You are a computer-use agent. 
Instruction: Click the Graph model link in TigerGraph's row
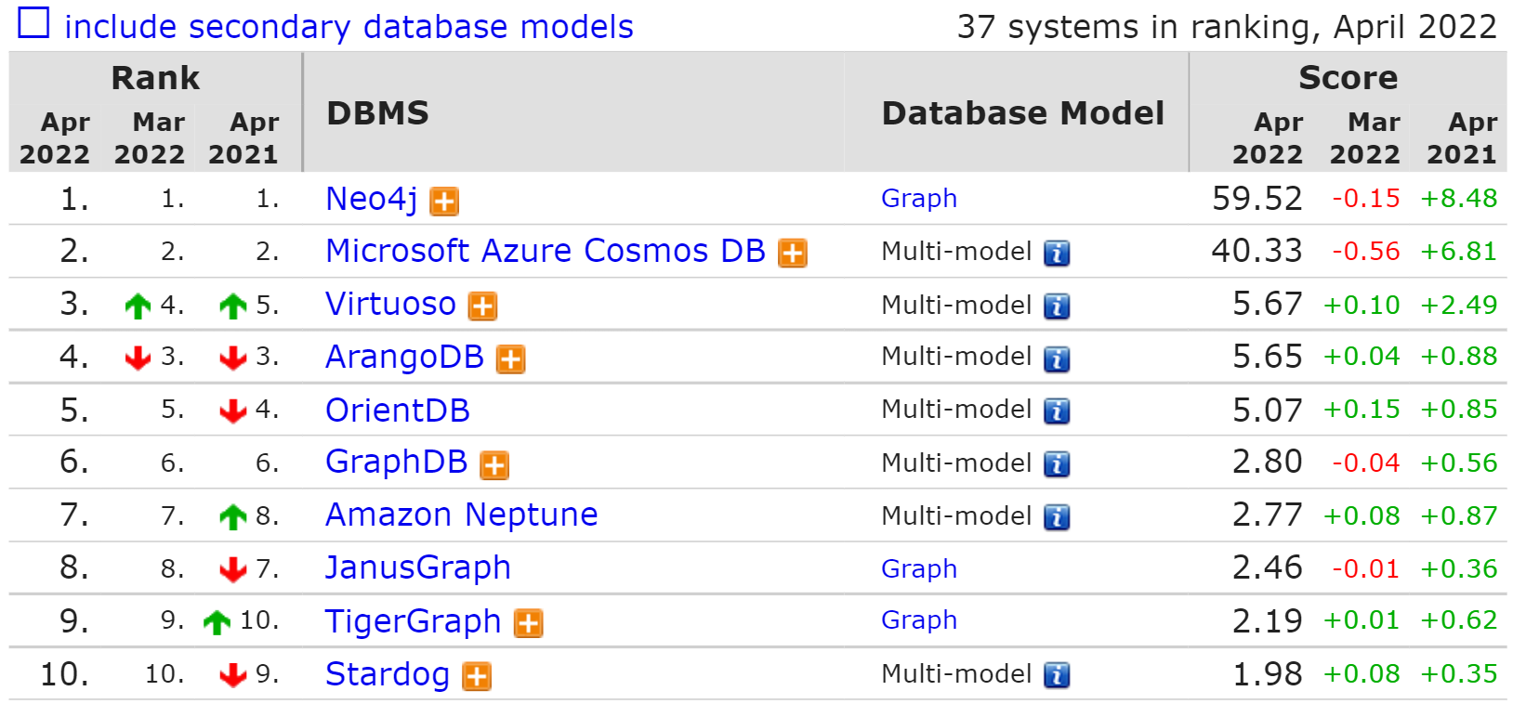coord(918,620)
